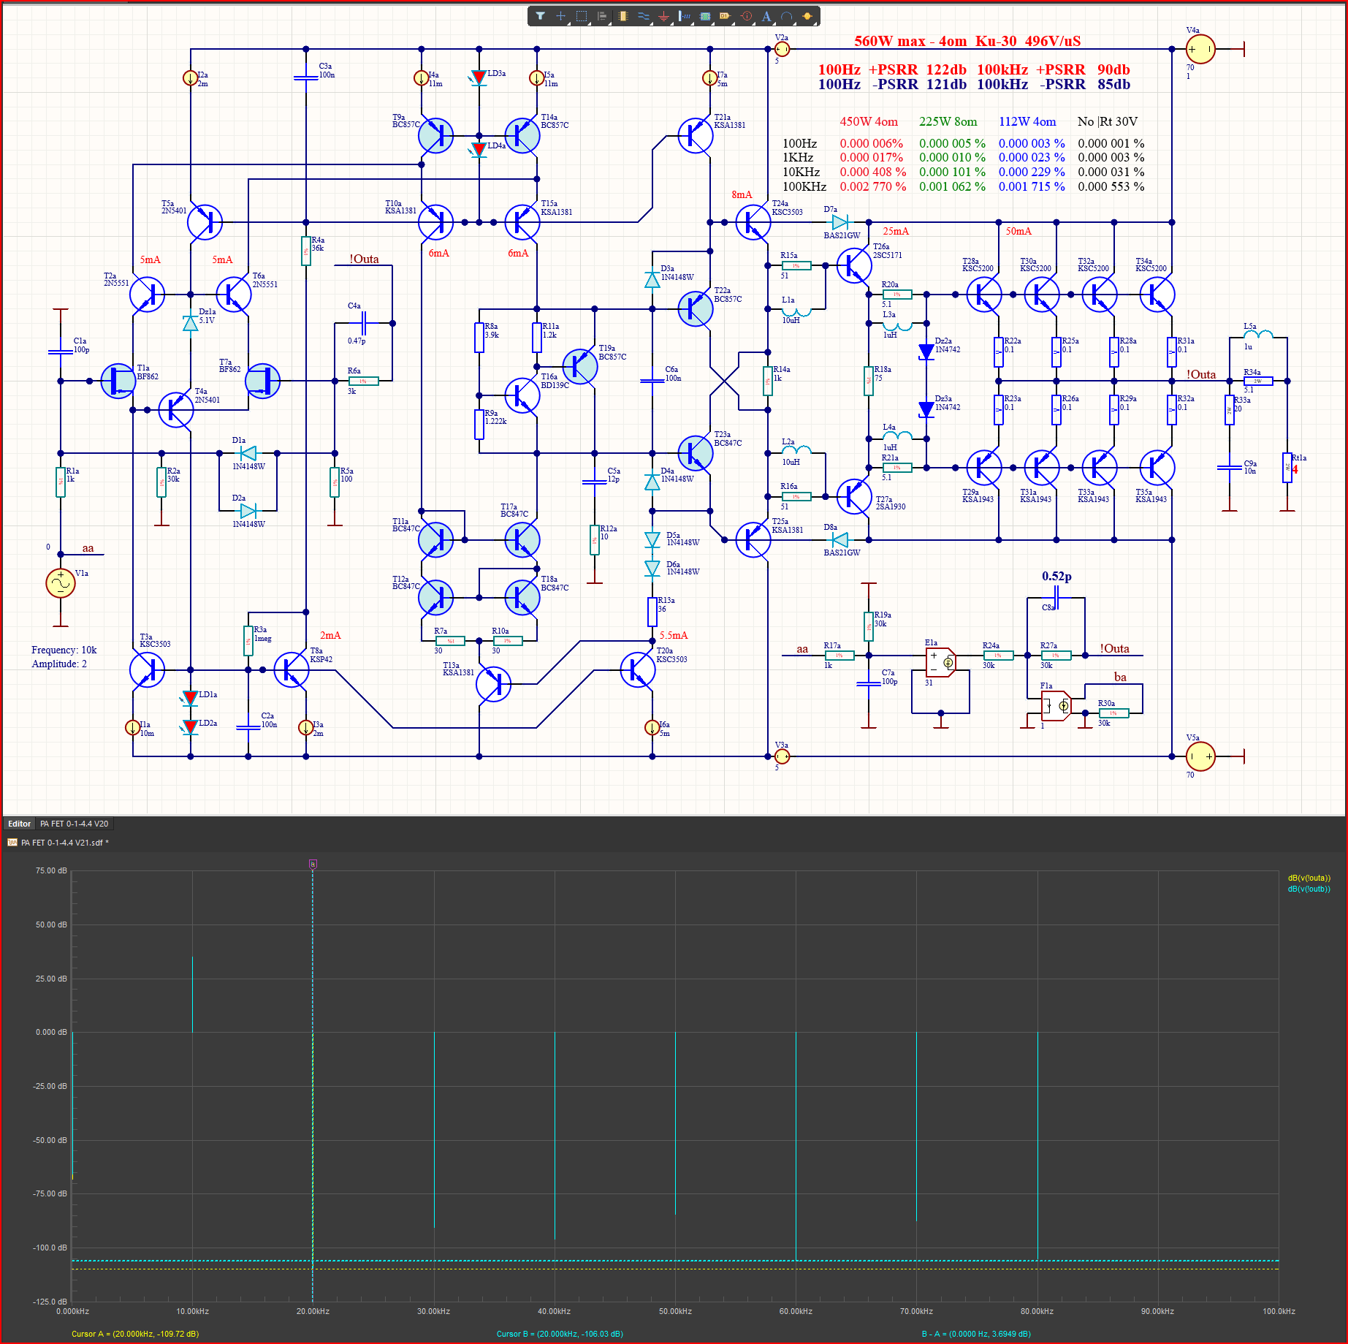Viewport: 1348px width, 1344px height.
Task: Select the Place Sheet Symbol tool
Action: pyautogui.click(x=705, y=16)
